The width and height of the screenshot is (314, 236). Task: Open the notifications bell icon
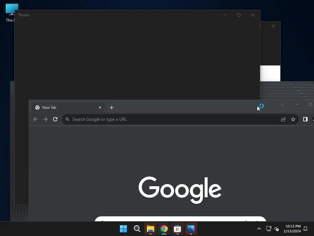pos(305,229)
